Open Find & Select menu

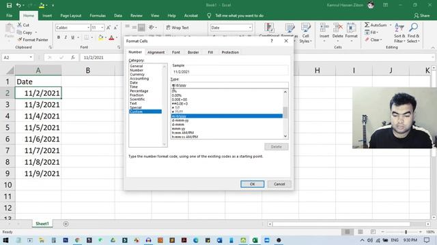coord(413,33)
